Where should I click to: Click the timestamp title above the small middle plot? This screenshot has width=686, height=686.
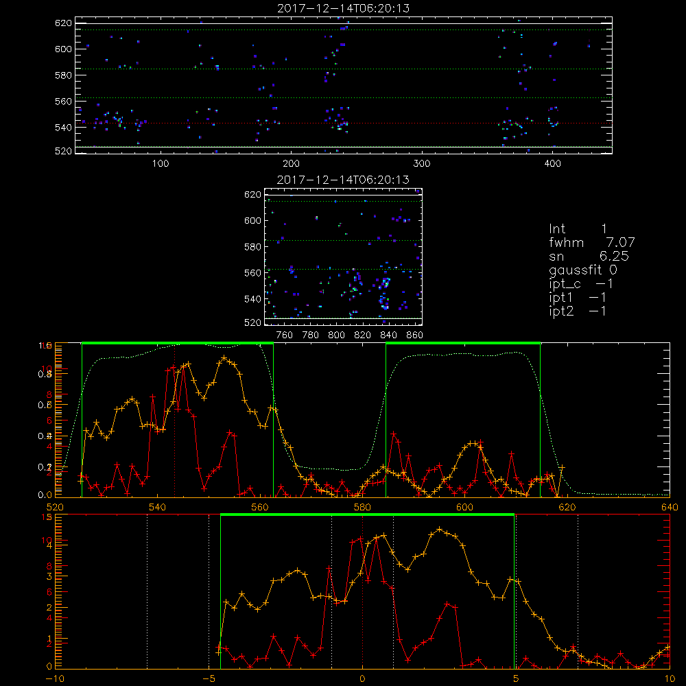[343, 180]
